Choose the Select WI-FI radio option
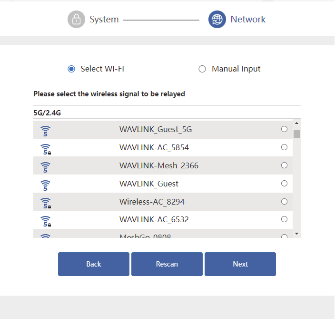 tap(71, 69)
